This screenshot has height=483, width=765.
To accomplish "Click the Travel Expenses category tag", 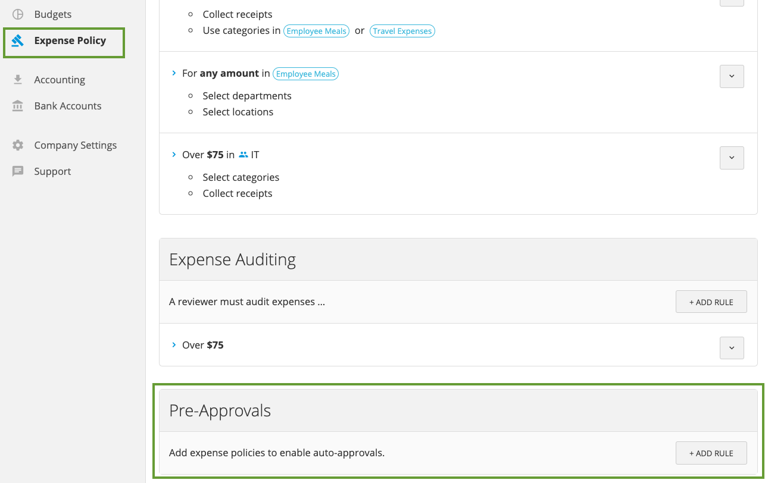I will click(x=402, y=31).
